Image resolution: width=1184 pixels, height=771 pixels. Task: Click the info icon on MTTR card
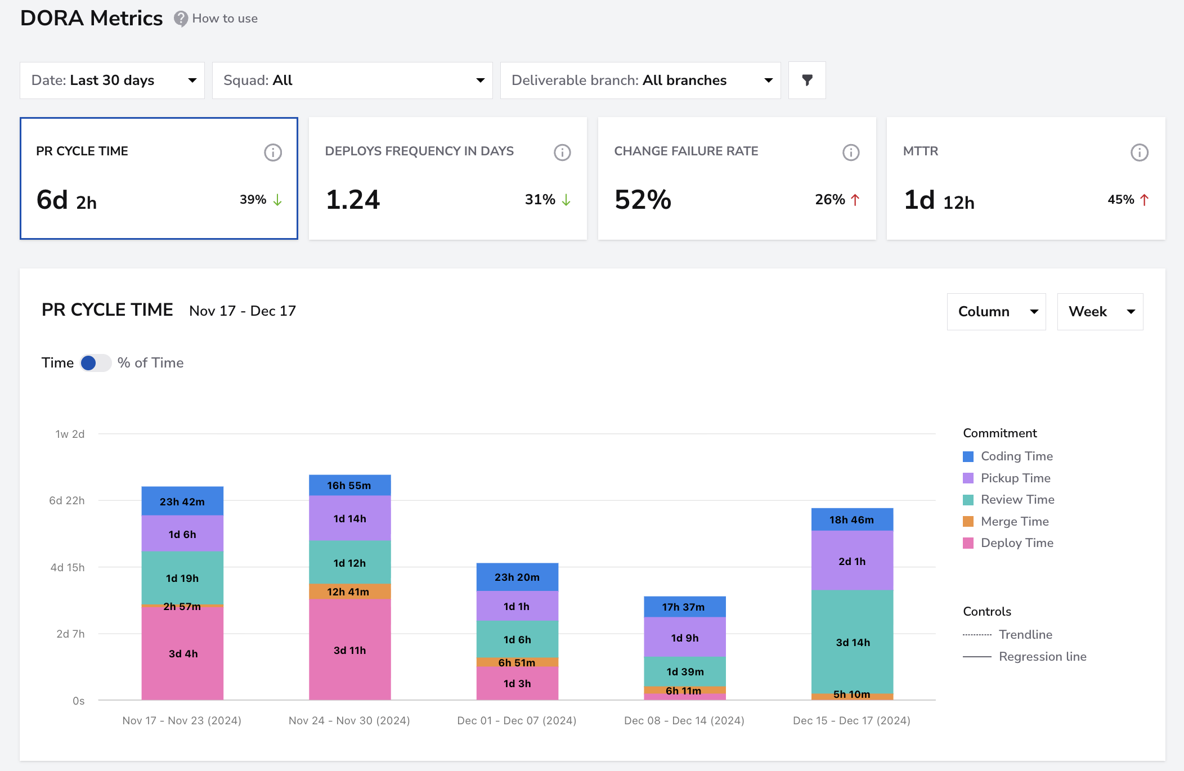coord(1140,152)
